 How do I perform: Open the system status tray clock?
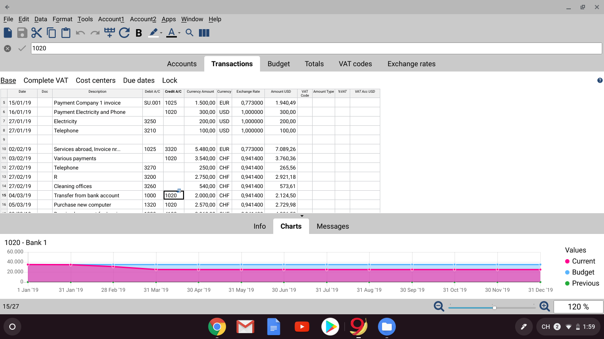coord(568,327)
